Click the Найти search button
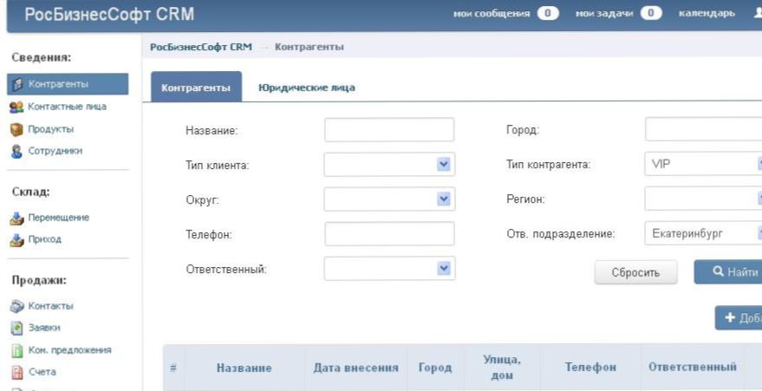The image size is (762, 391). tap(728, 272)
